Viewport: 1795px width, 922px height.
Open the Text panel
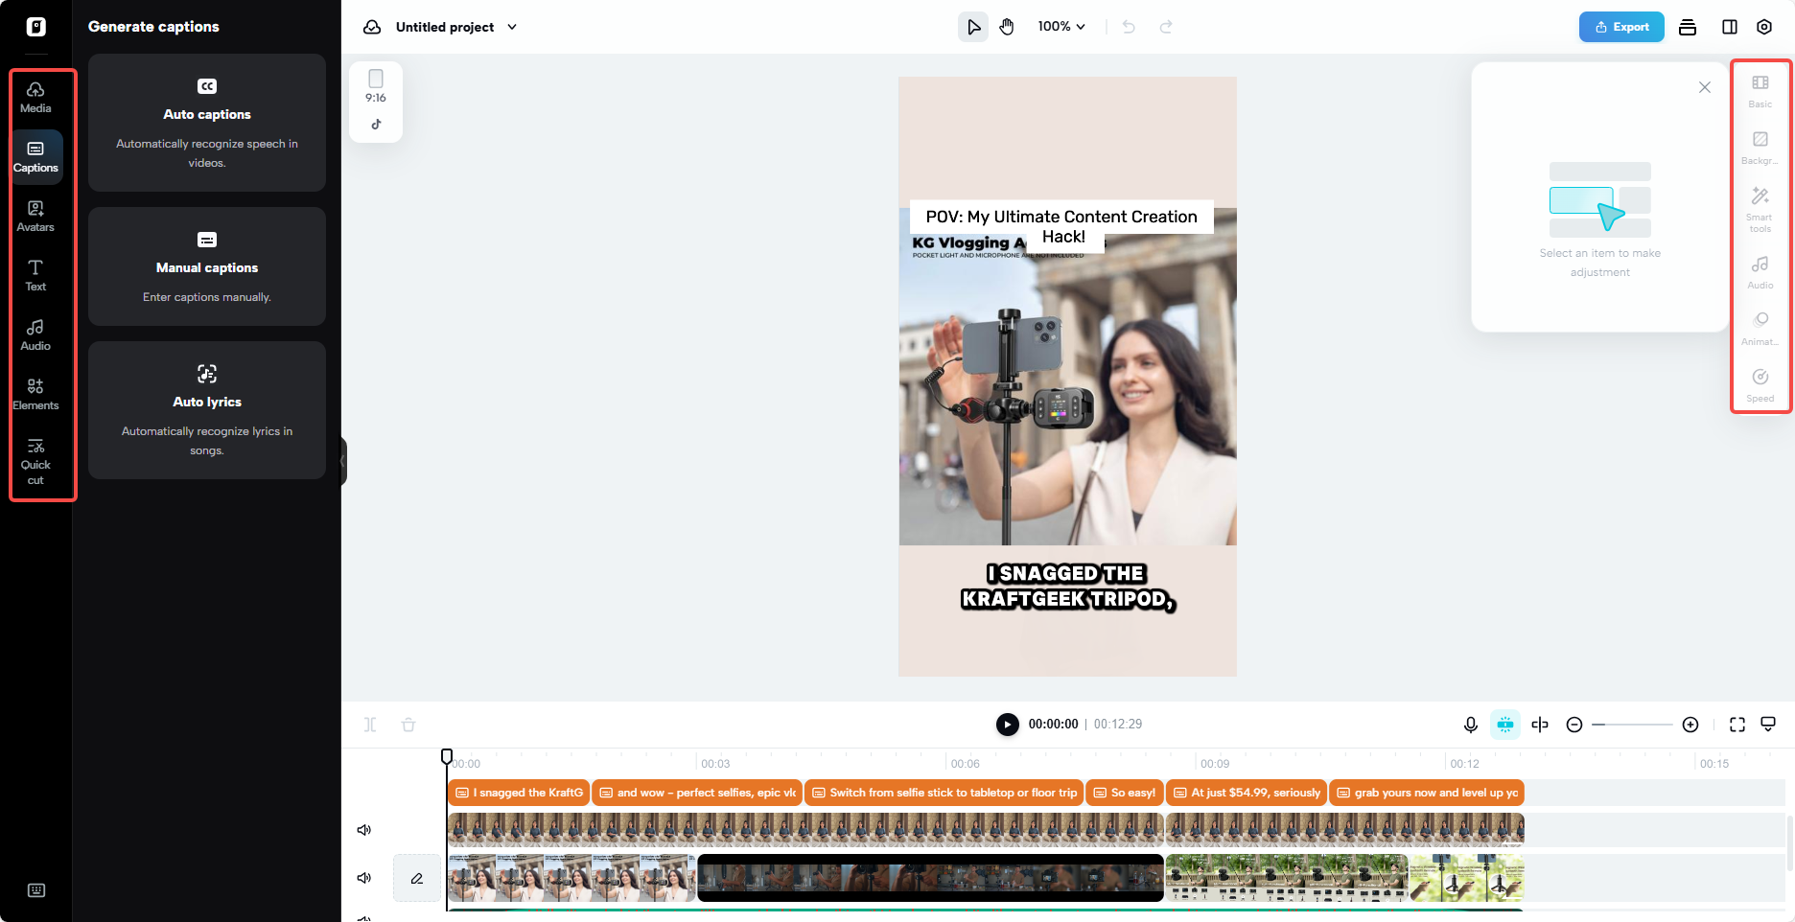point(35,276)
